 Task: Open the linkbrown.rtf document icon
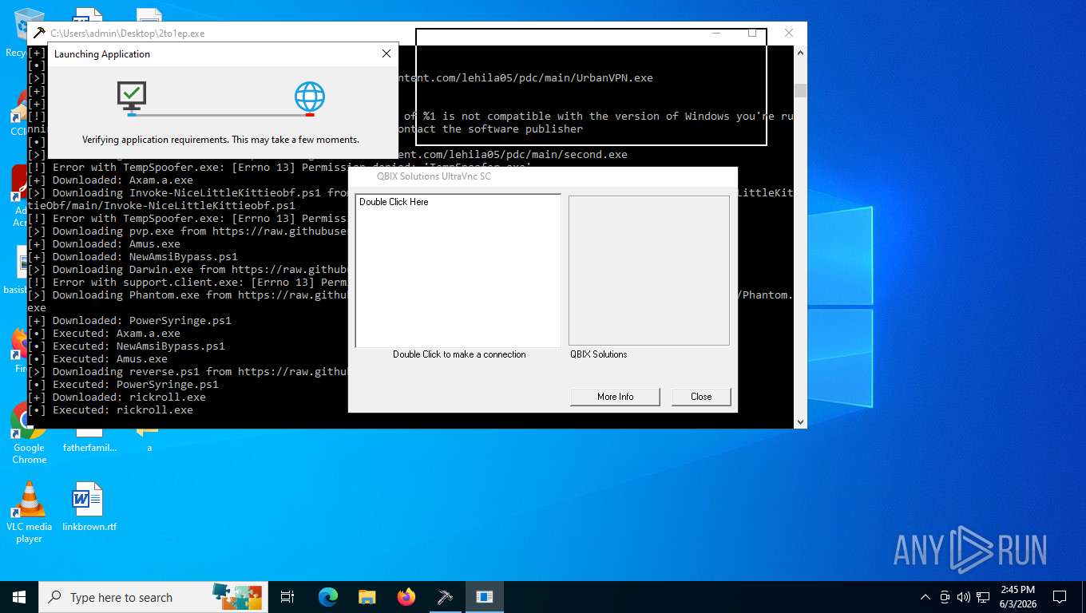(89, 507)
